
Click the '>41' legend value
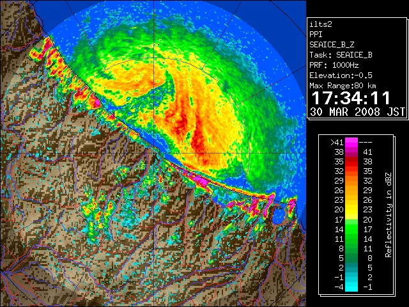tap(337, 142)
